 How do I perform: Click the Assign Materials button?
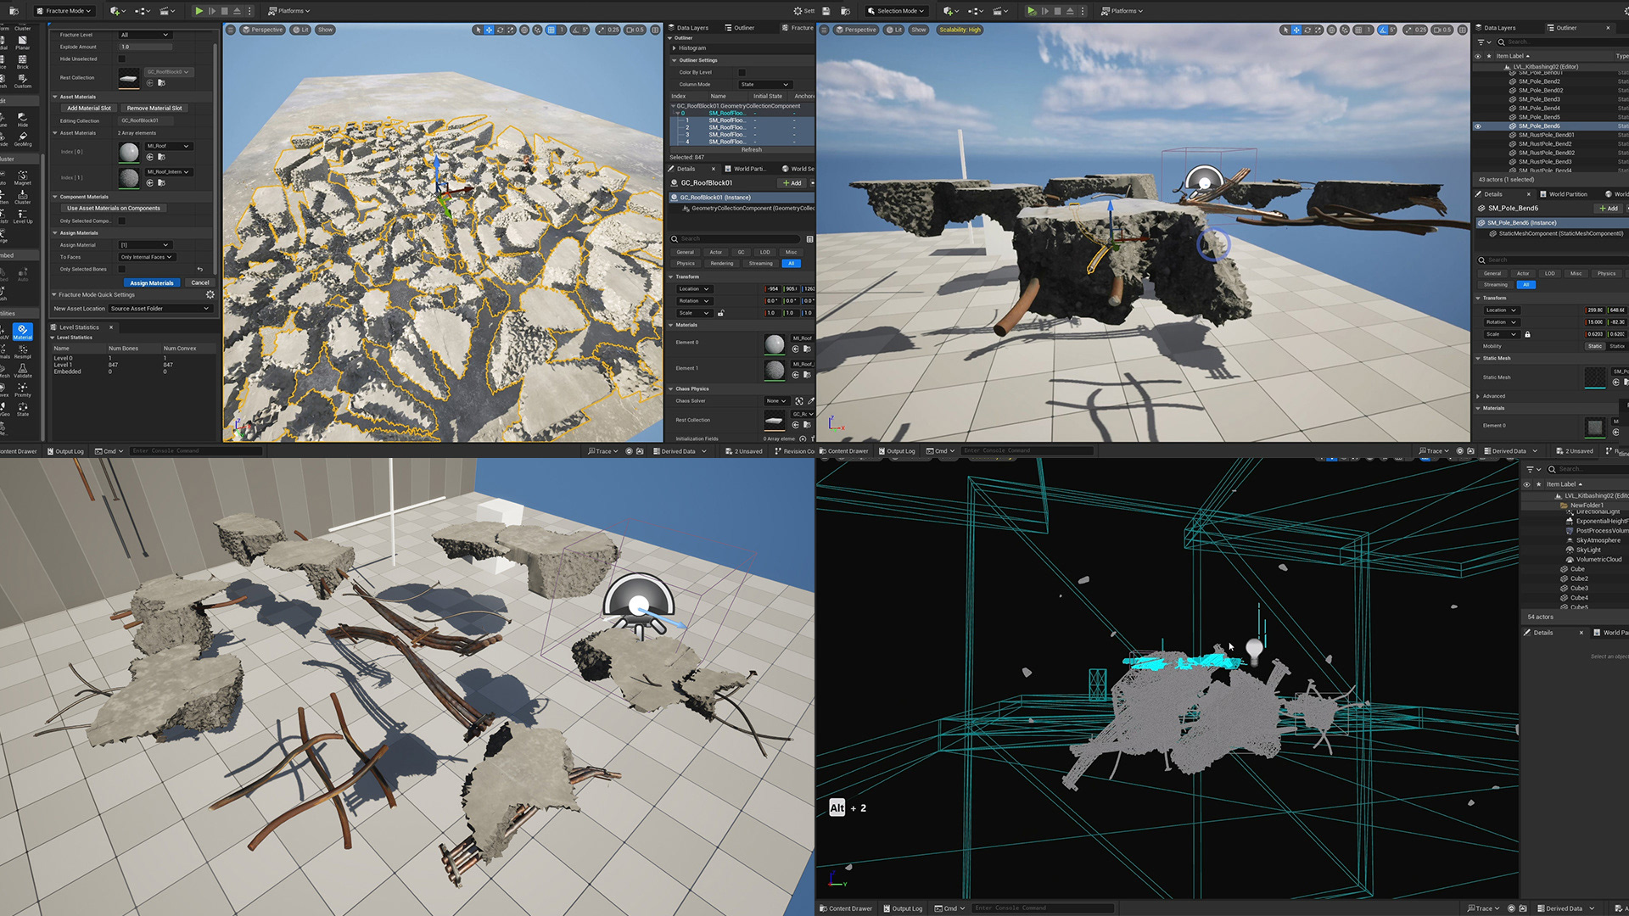(151, 282)
